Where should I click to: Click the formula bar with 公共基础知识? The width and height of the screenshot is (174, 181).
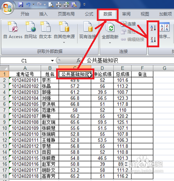coord(129,60)
